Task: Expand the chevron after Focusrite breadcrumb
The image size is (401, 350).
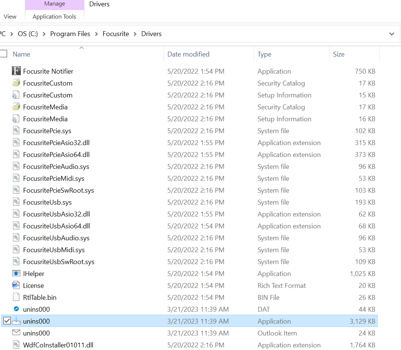Action: tap(135, 34)
